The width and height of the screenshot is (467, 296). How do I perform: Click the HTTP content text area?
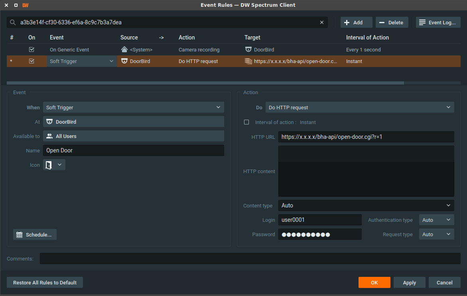366,171
